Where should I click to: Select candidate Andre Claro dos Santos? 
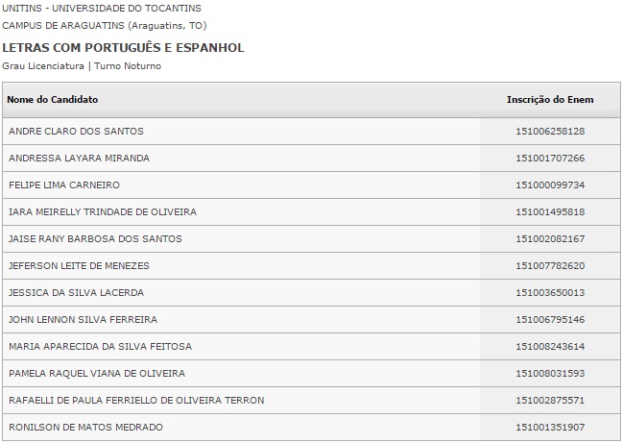click(76, 131)
